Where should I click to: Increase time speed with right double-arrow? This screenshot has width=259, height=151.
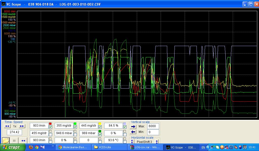click(x=22, y=126)
